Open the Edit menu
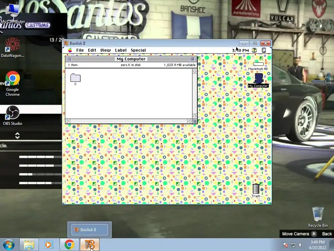Image resolution: width=334 pixels, height=251 pixels. (x=92, y=50)
